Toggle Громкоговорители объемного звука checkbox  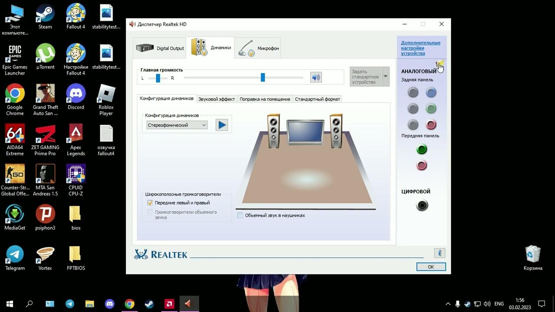click(150, 212)
